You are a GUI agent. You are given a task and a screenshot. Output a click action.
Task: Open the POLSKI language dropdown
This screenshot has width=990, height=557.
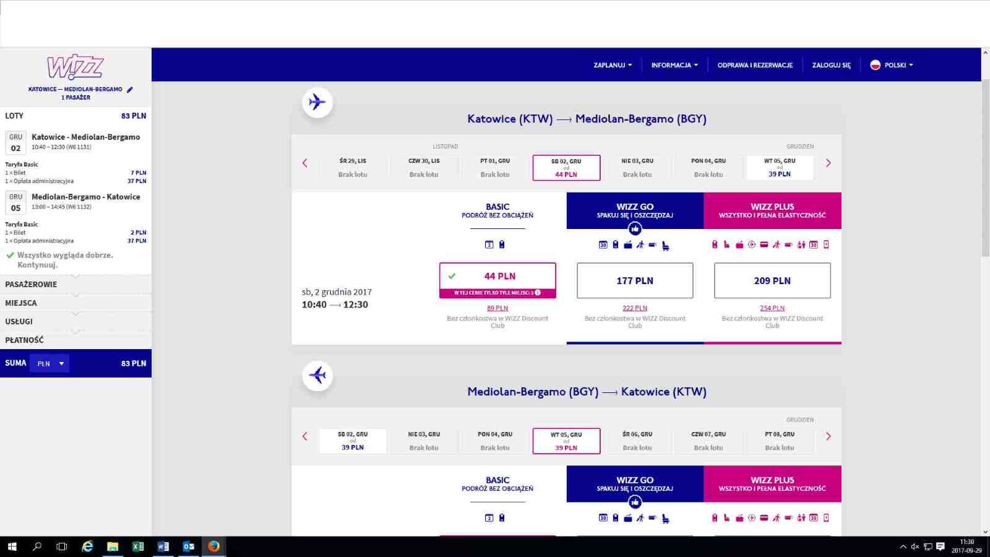[x=892, y=65]
